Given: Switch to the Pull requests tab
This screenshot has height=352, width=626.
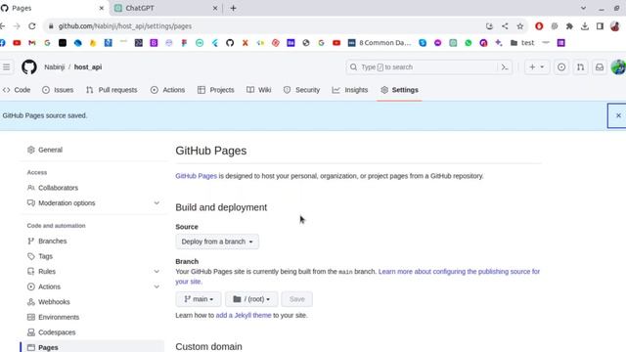Looking at the screenshot, I should click(112, 90).
